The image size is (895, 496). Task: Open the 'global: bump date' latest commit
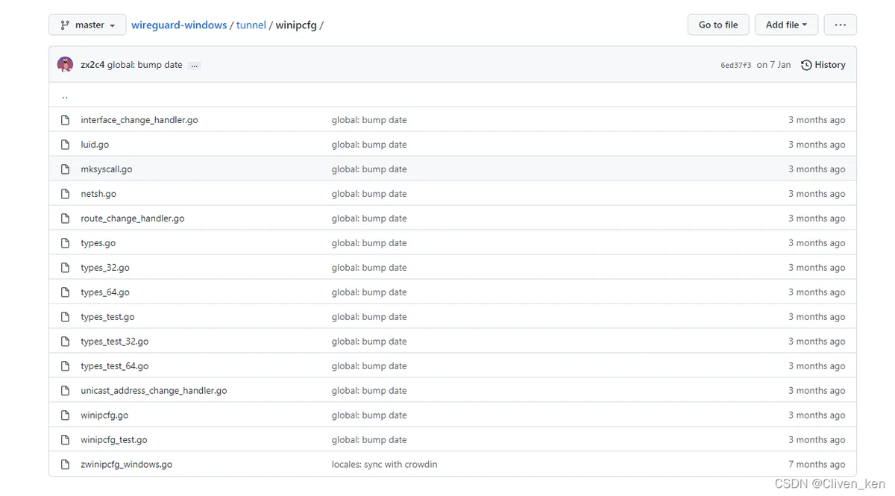[145, 65]
